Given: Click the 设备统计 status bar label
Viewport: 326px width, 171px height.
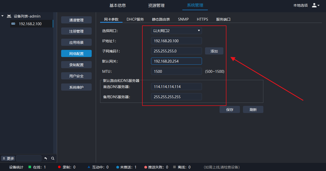Looking at the screenshot, I should [16, 167].
